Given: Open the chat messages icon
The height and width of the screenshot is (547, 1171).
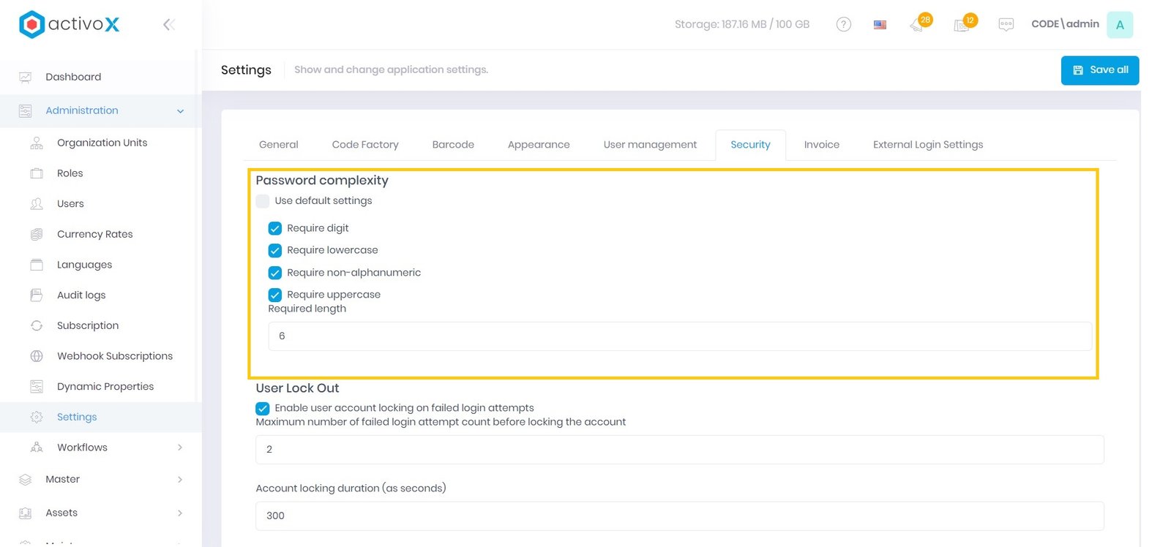Looking at the screenshot, I should (x=1006, y=24).
